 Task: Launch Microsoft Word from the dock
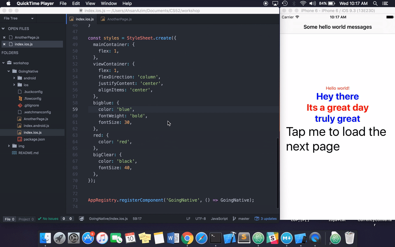click(x=173, y=238)
